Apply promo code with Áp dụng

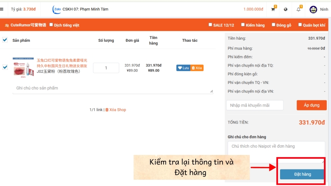pos(312,105)
